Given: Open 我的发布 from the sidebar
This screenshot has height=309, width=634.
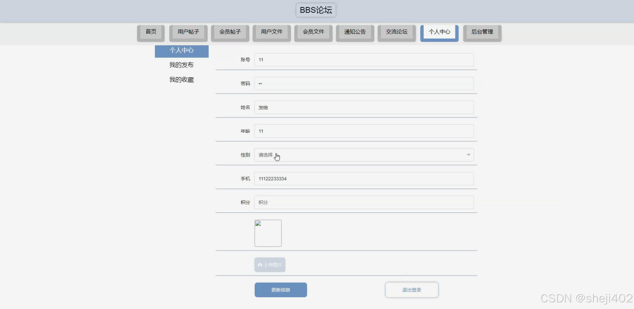Looking at the screenshot, I should pyautogui.click(x=181, y=65).
